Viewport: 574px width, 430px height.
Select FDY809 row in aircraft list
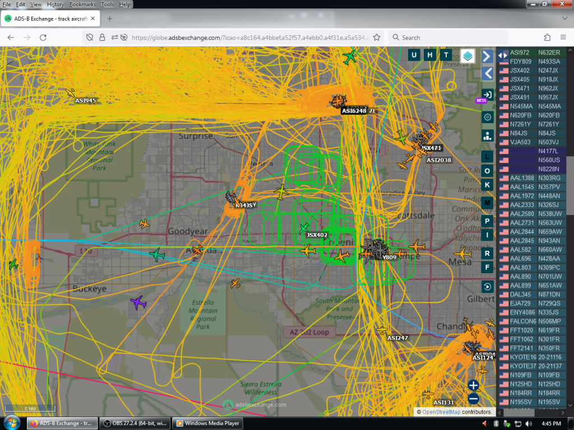pyautogui.click(x=533, y=62)
